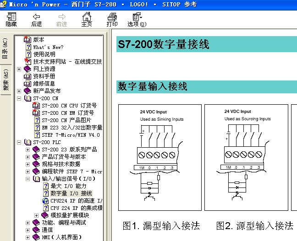Click the 技术支持网站 page icon
The image size is (297, 241).
point(27,61)
